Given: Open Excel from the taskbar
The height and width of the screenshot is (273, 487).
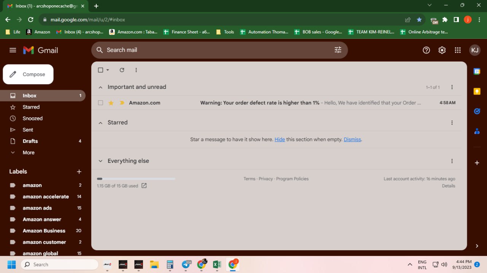Looking at the screenshot, I should coord(217,264).
